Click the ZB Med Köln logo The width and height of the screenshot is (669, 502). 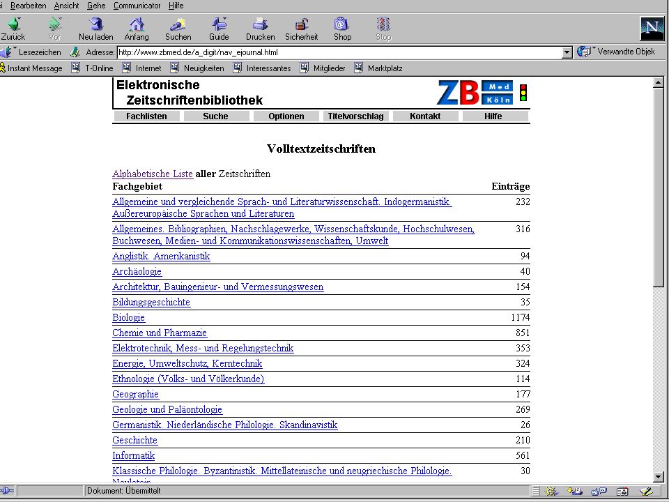click(475, 93)
